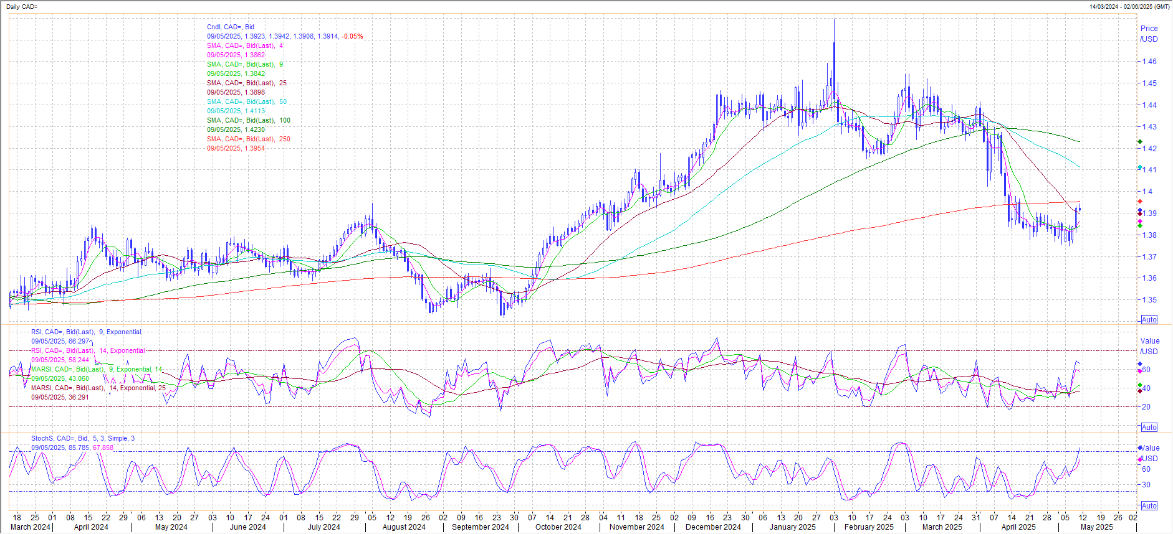Click the 20 level label on RSI axis
1173x534 pixels.
coord(1146,407)
